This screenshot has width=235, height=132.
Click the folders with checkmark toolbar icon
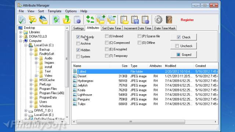pos(33,19)
